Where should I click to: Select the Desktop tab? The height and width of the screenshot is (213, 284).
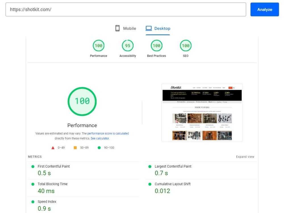[158, 28]
